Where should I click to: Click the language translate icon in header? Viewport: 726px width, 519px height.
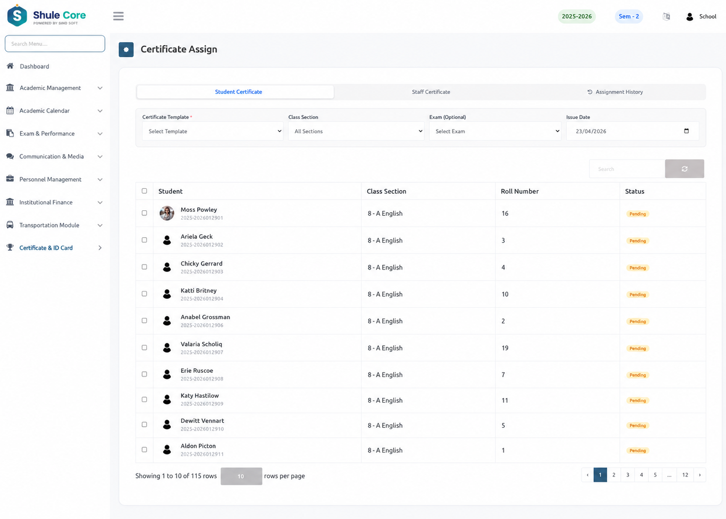pos(666,17)
